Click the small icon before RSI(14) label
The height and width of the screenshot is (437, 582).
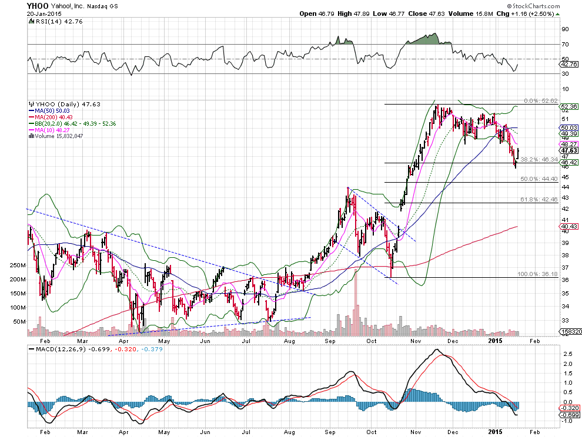click(x=31, y=22)
